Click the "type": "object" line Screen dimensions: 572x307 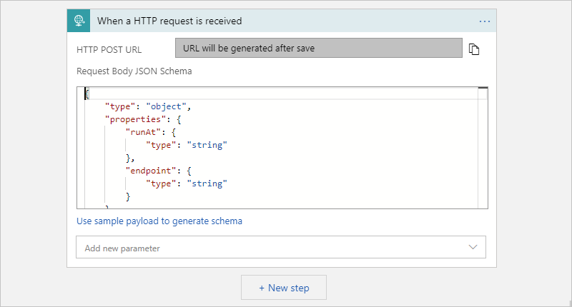click(146, 106)
